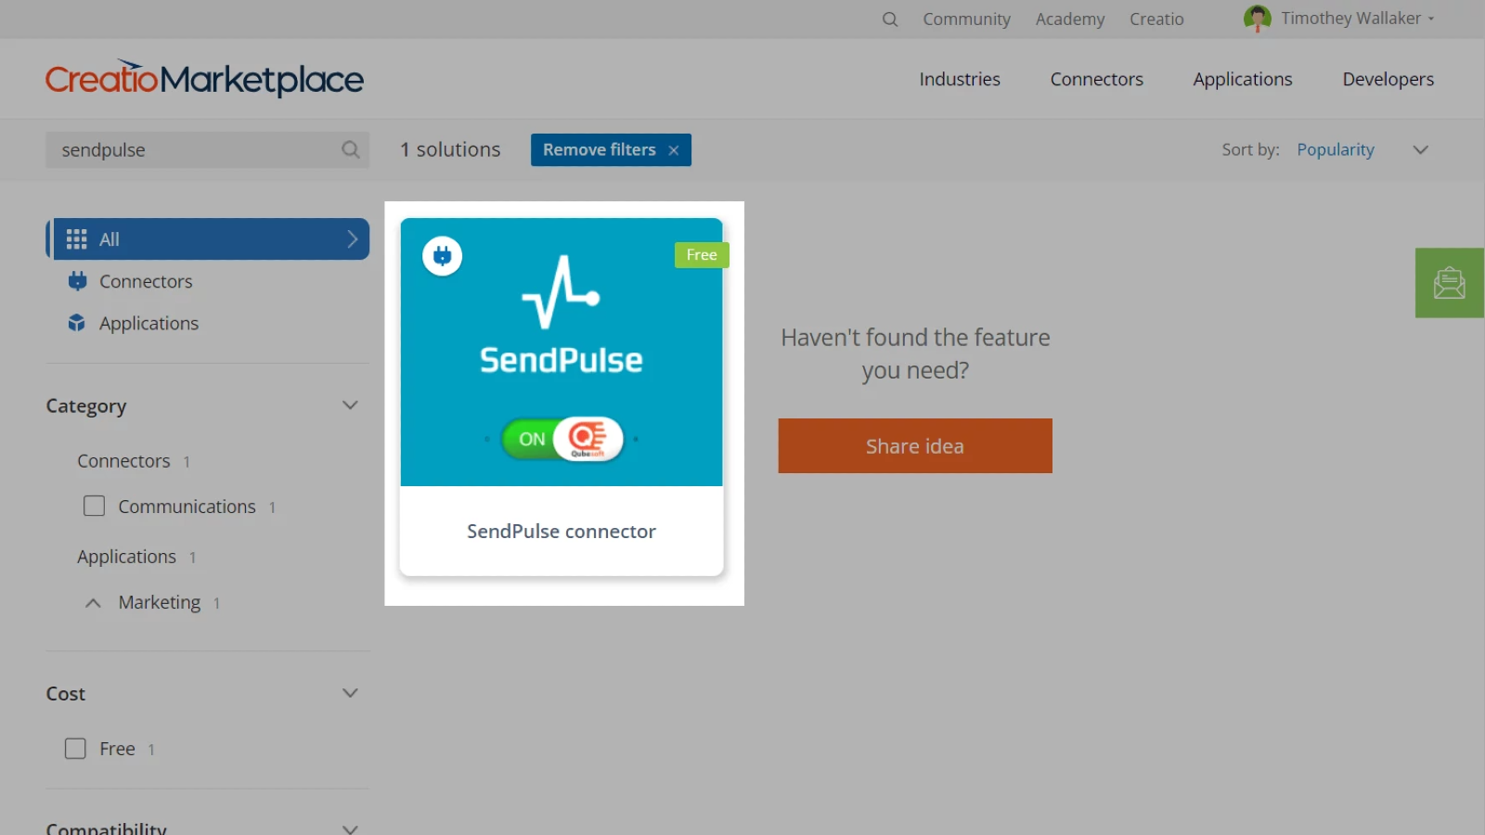The height and width of the screenshot is (835, 1485).
Task: Click the Connectors plug icon in sidebar
Action: point(77,281)
